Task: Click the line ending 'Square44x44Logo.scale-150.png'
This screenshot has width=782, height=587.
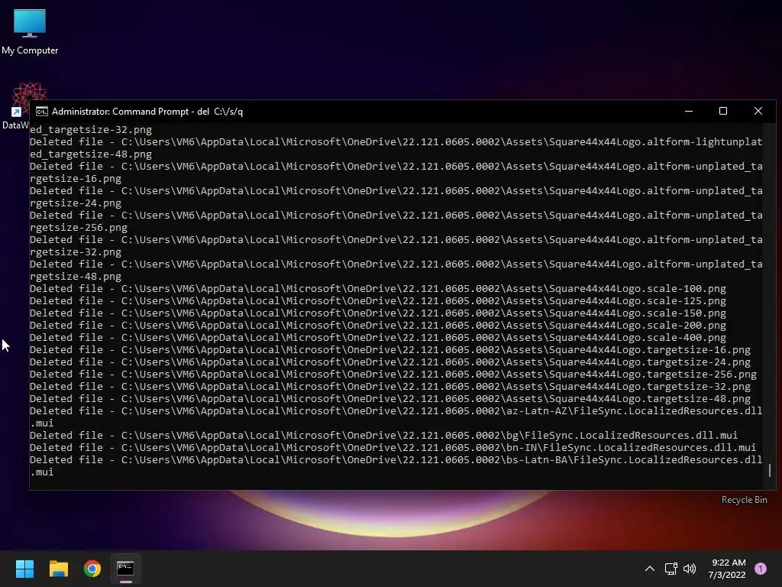Action: [377, 313]
